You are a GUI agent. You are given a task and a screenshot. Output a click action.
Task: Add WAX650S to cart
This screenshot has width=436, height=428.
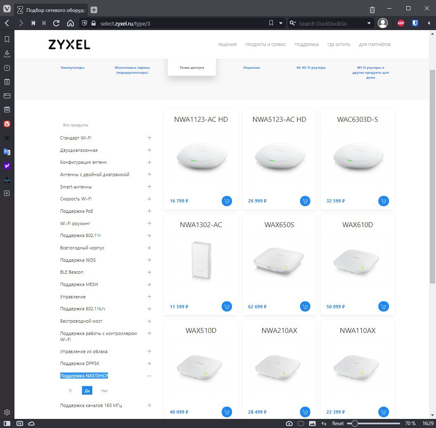point(305,306)
